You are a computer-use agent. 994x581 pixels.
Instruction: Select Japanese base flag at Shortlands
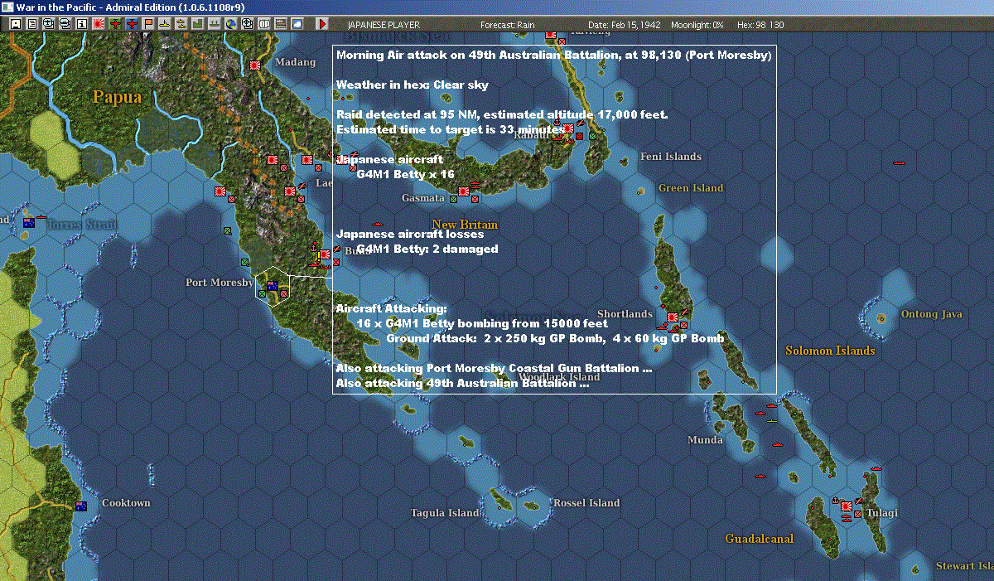(673, 317)
